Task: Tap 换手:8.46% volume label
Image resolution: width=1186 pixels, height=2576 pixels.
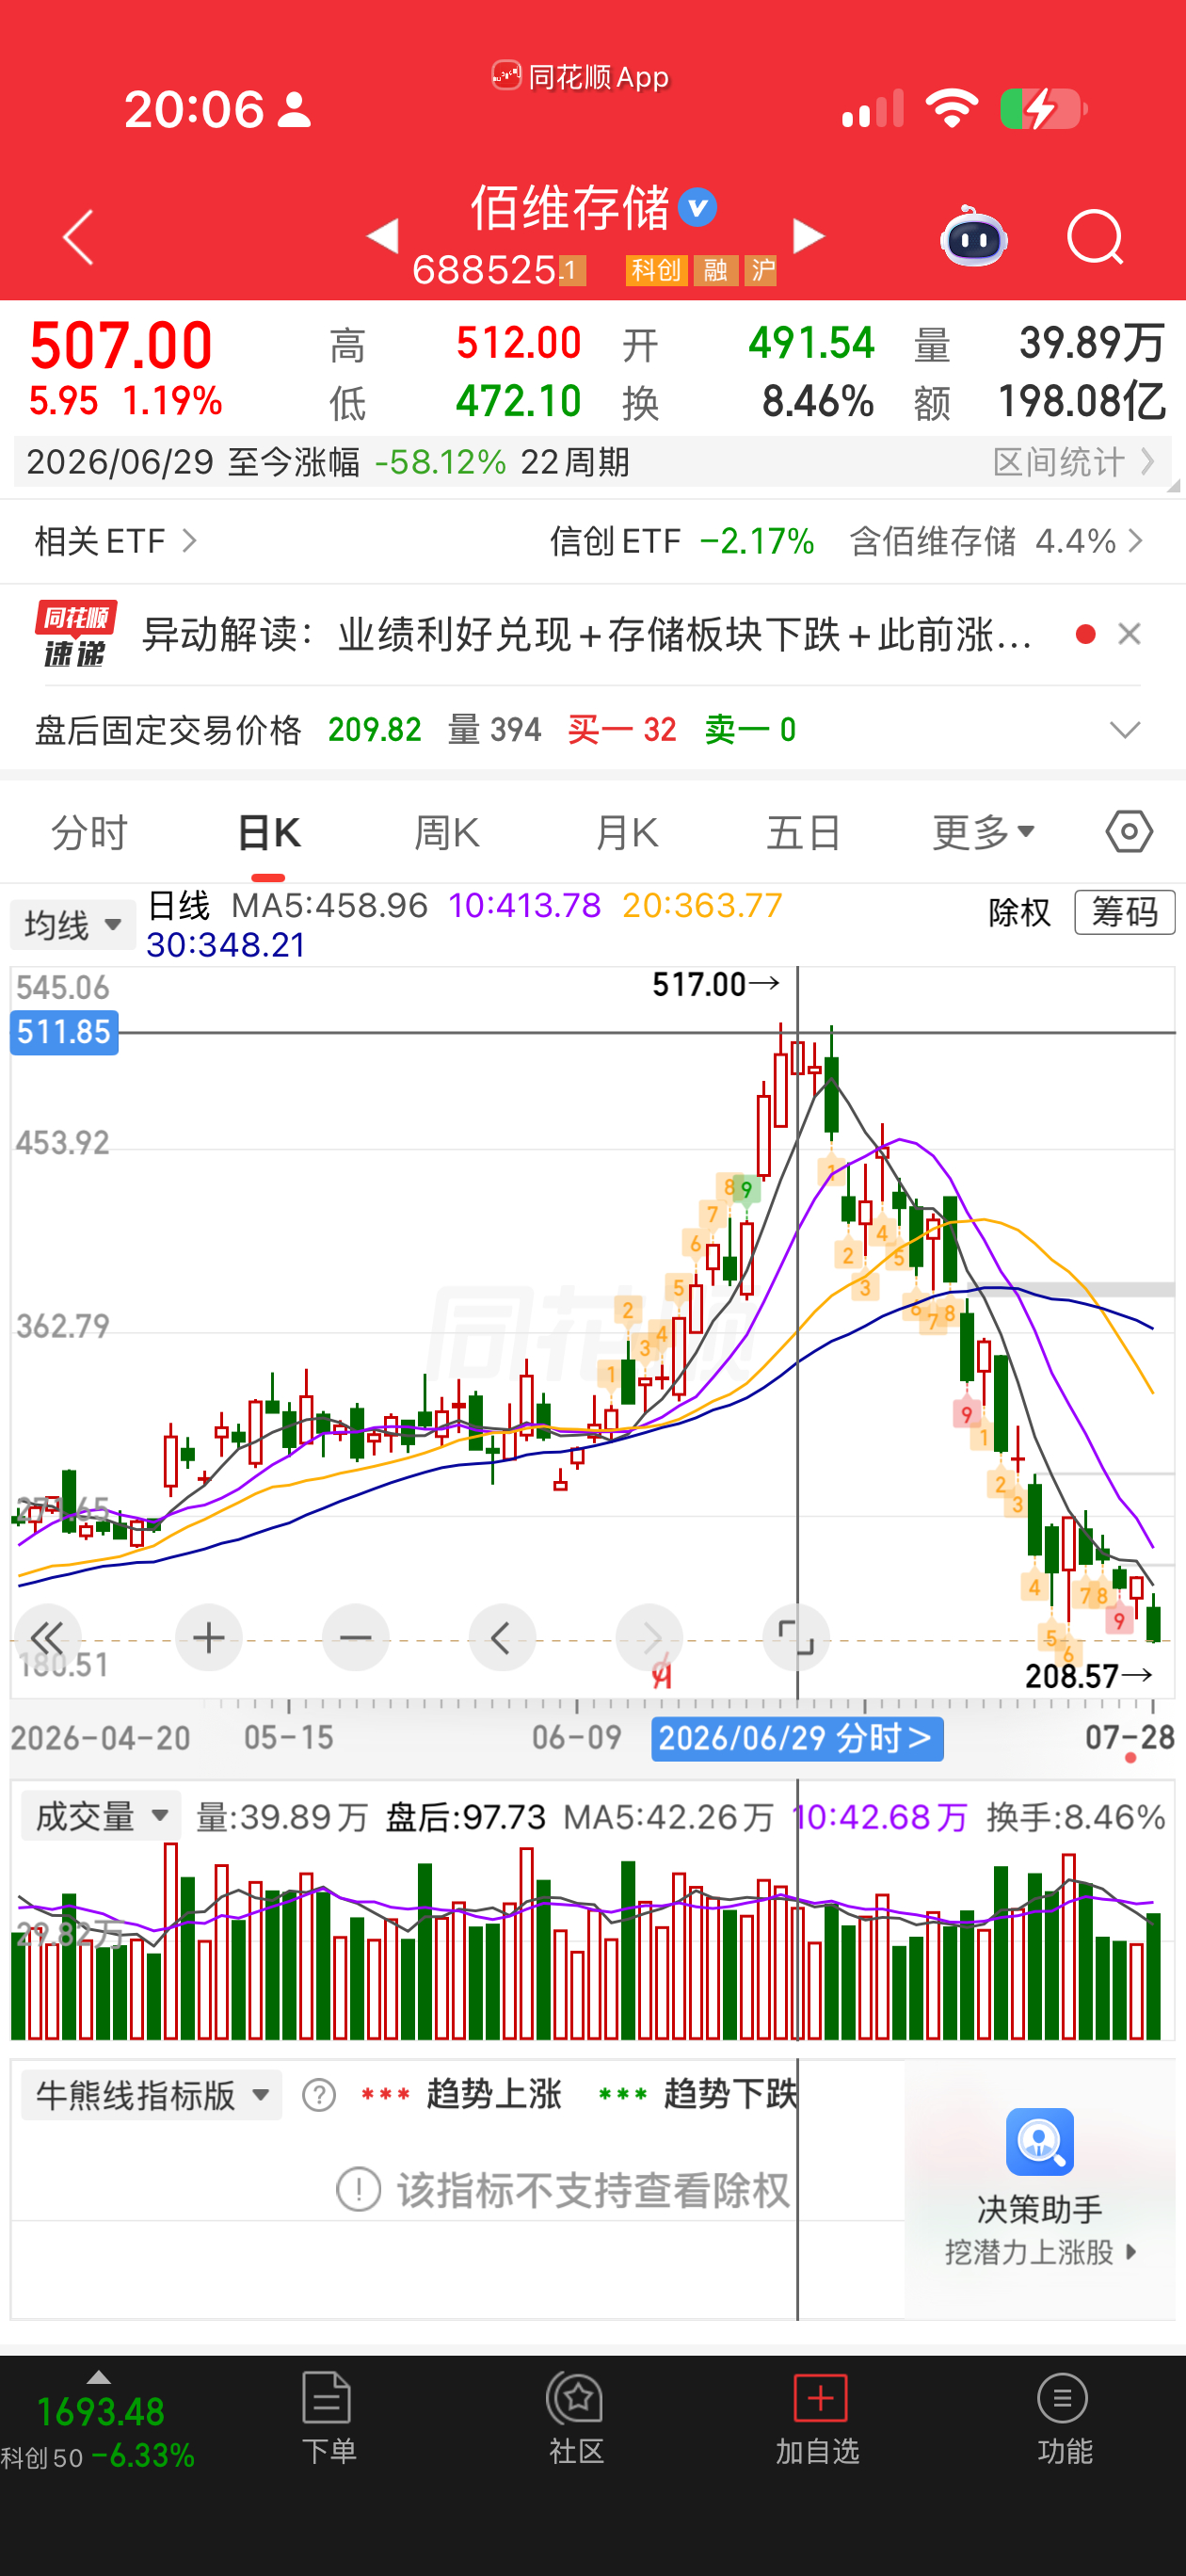Action: coord(1076,1816)
